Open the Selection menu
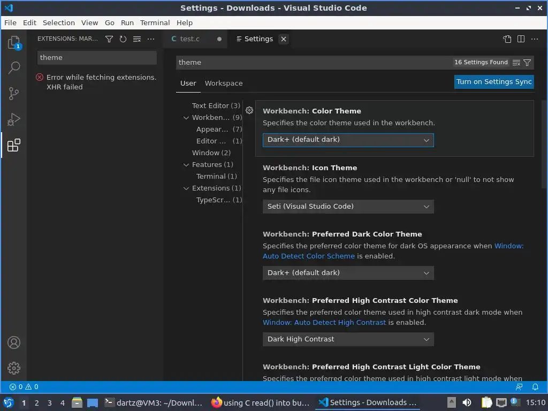Image resolution: width=548 pixels, height=411 pixels. (x=59, y=22)
